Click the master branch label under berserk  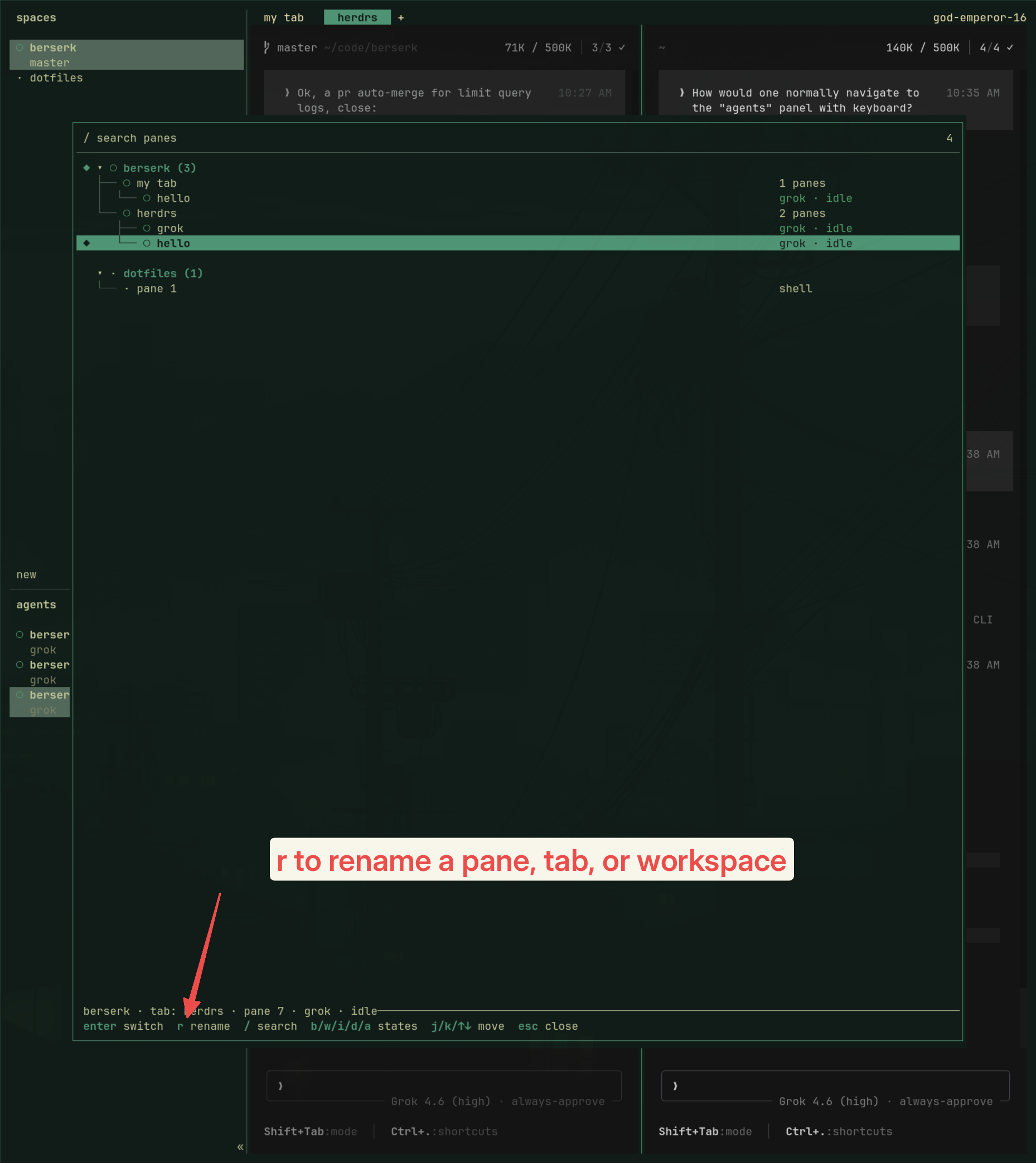[x=50, y=62]
